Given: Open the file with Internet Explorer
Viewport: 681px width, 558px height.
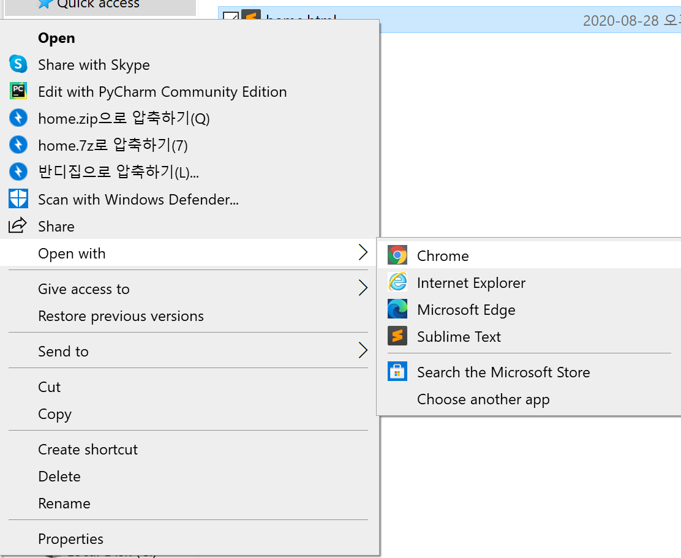Looking at the screenshot, I should [529, 283].
